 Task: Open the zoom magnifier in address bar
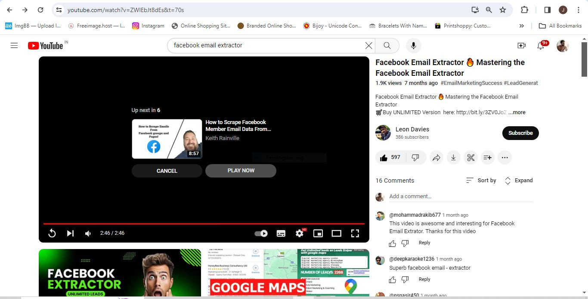click(489, 10)
